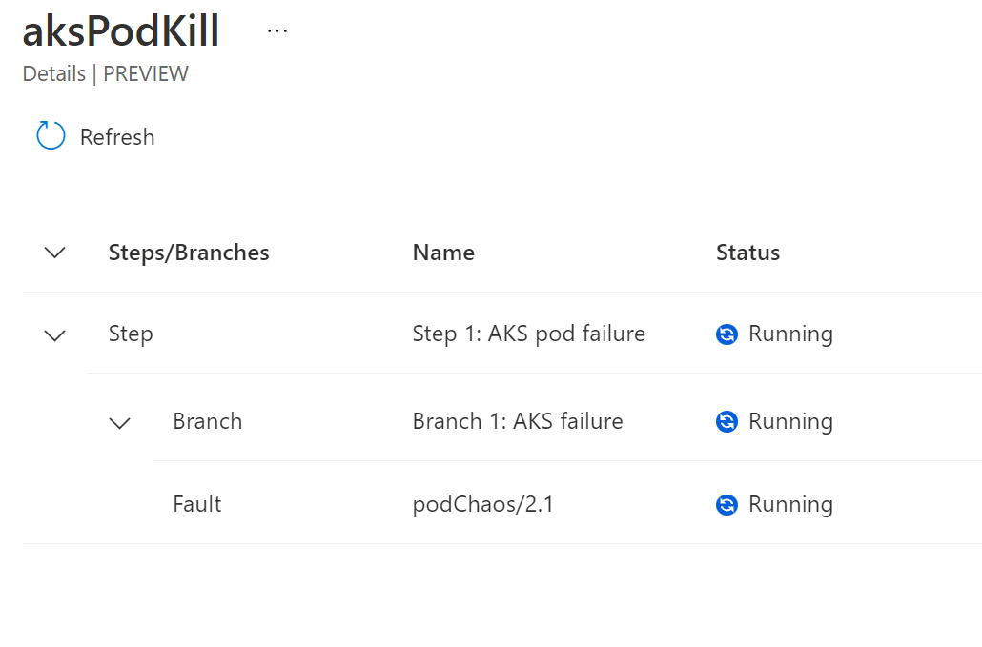Click the Running status icon for Step 1
The height and width of the screenshot is (647, 982).
coord(726,334)
